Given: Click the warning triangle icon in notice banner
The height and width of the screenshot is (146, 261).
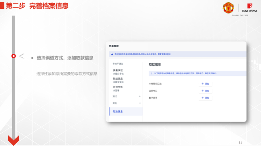Looking at the screenshot, I should pyautogui.click(x=112, y=54).
